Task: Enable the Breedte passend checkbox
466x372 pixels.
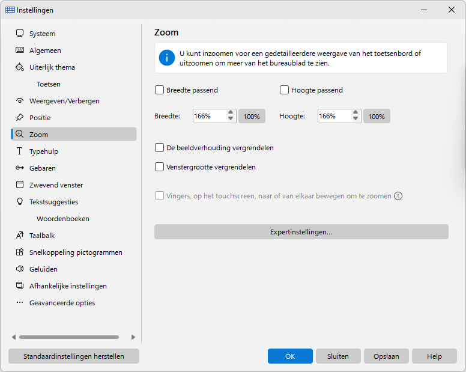Action: coord(159,90)
